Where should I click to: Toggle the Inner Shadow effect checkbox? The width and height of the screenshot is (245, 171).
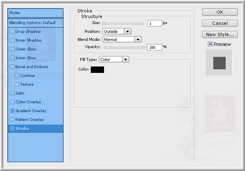tap(12, 40)
